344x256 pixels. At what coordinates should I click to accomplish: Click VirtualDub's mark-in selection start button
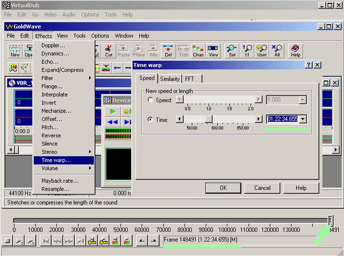142,241
